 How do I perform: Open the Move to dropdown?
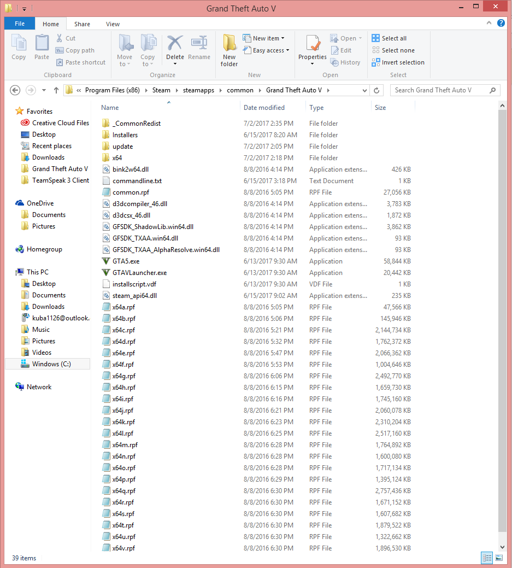(125, 61)
